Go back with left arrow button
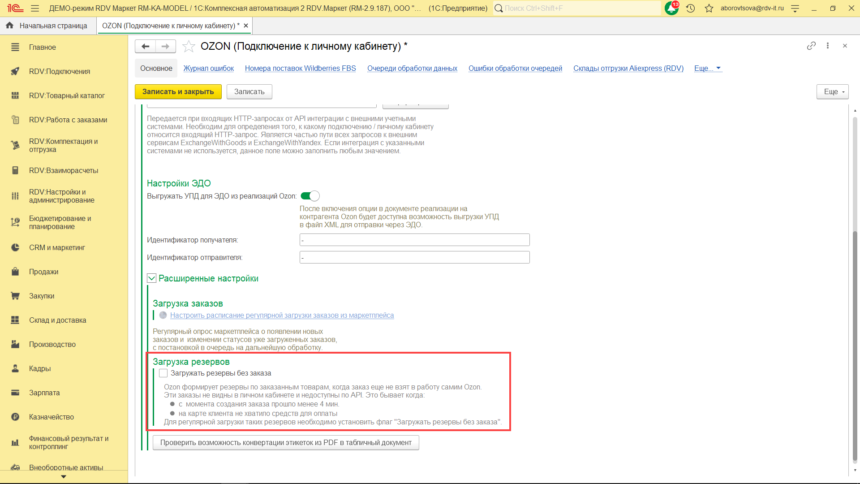The height and width of the screenshot is (484, 860). [x=145, y=46]
